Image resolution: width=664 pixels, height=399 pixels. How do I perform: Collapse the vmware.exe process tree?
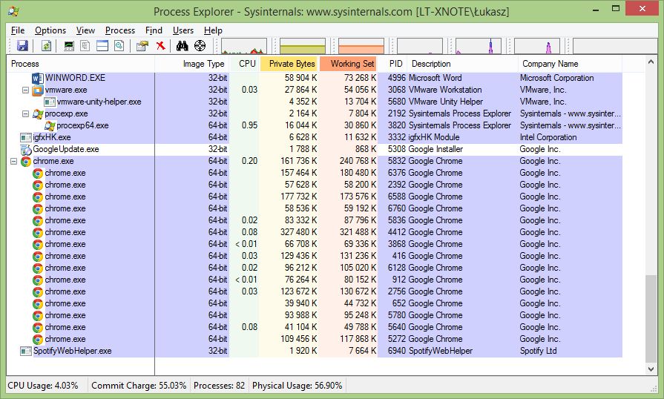click(25, 90)
